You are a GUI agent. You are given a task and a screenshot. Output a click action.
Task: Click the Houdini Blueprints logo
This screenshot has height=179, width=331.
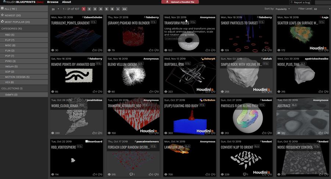(x=23, y=2)
